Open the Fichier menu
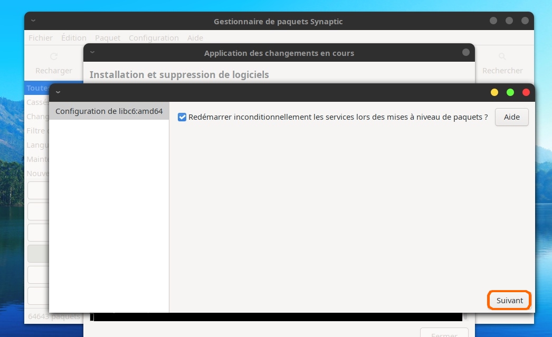This screenshot has width=552, height=337. click(41, 38)
